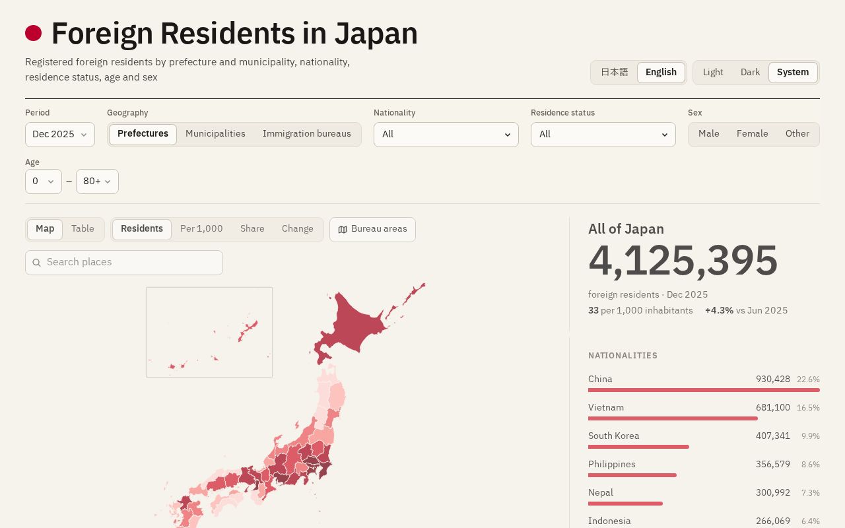This screenshot has width=845, height=528.
Task: Open the Period dropdown showing Dec 2025
Action: pos(60,135)
